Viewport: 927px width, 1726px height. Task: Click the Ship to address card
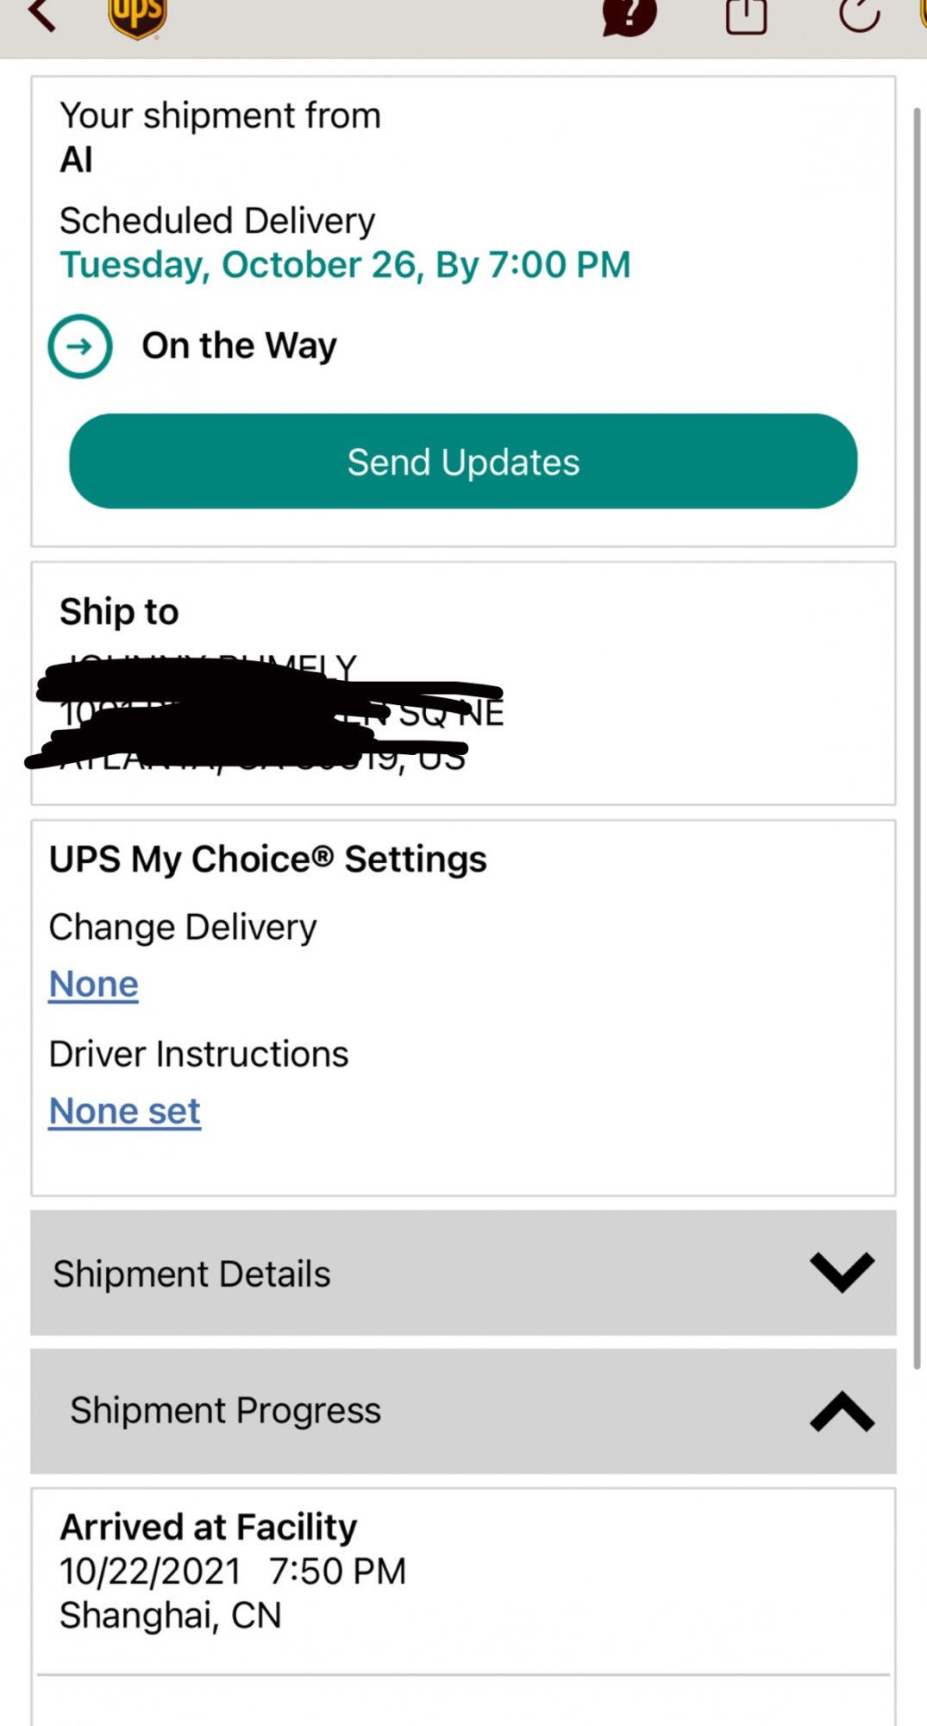click(463, 683)
